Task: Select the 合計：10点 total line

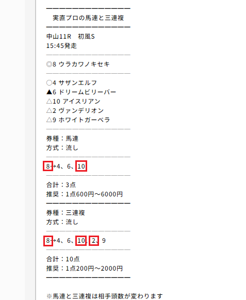Action: (x=63, y=259)
